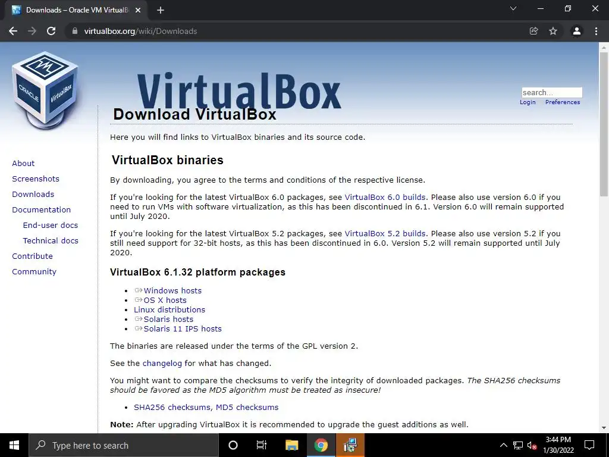Reload the VirtualBox downloads page
Screen dimensions: 609x457
click(x=51, y=31)
